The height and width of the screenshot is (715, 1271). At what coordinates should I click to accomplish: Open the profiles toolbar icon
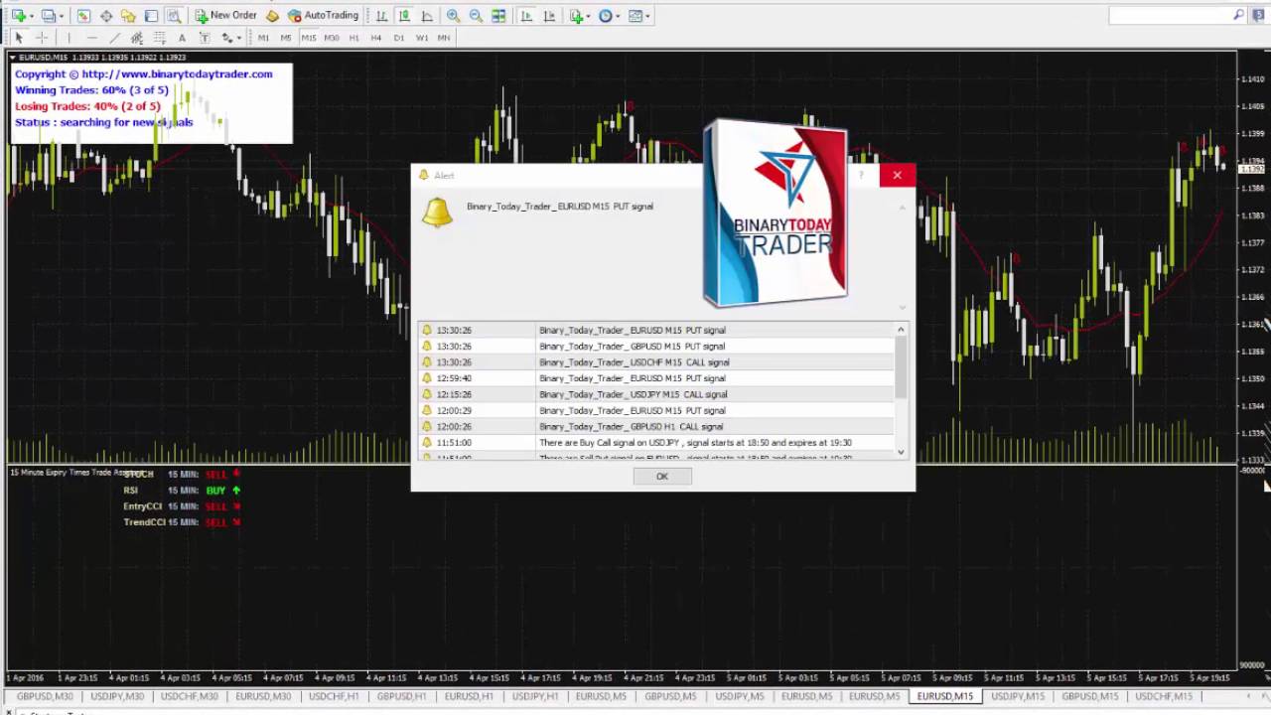coord(48,16)
